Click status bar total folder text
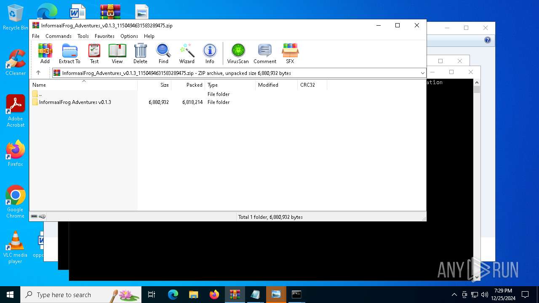The width and height of the screenshot is (539, 303). coord(270,217)
